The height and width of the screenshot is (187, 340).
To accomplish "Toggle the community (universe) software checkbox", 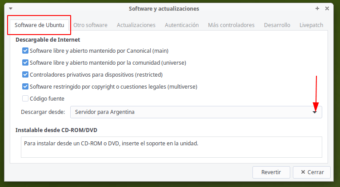I will click(x=25, y=62).
